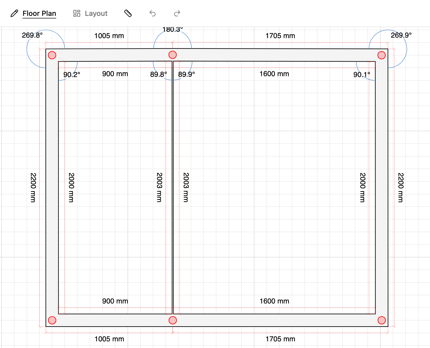Click the pencil icon beside Floor Plan
This screenshot has height=348, width=430.
coord(14,13)
